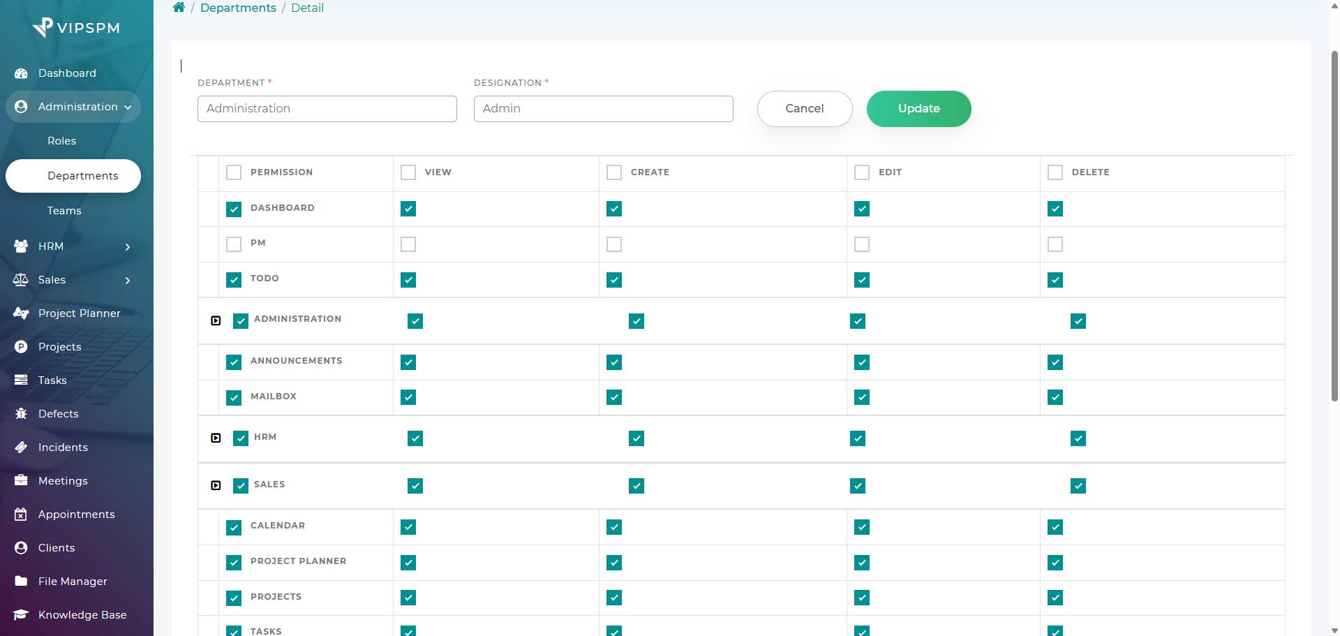The image size is (1340, 636).
Task: Select the Departments submenu item
Action: pyautogui.click(x=73, y=176)
